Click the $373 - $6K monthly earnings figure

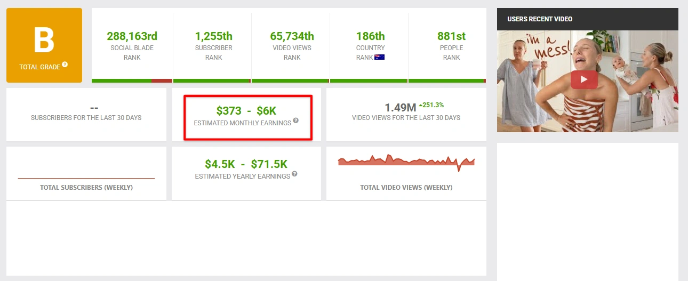point(246,111)
